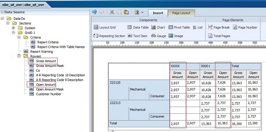The height and width of the screenshot is (132, 266).
Task: Switch to the Insert tab
Action: click(x=158, y=13)
